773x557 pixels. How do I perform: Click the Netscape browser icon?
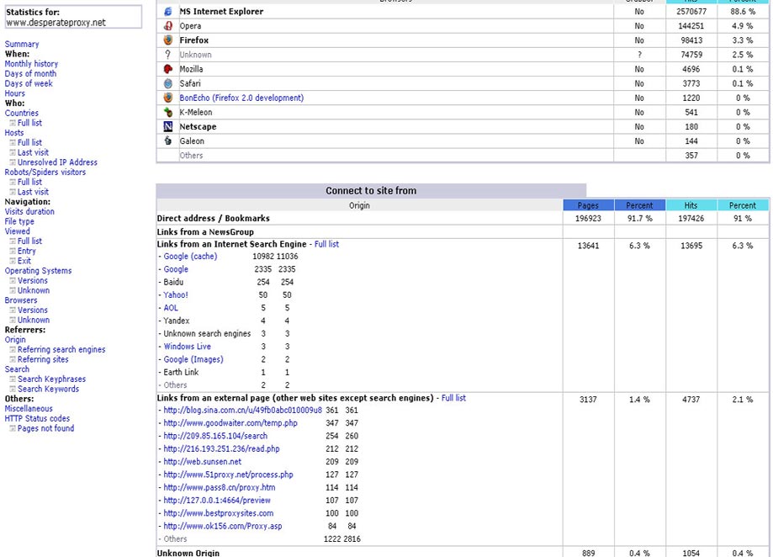point(168,127)
